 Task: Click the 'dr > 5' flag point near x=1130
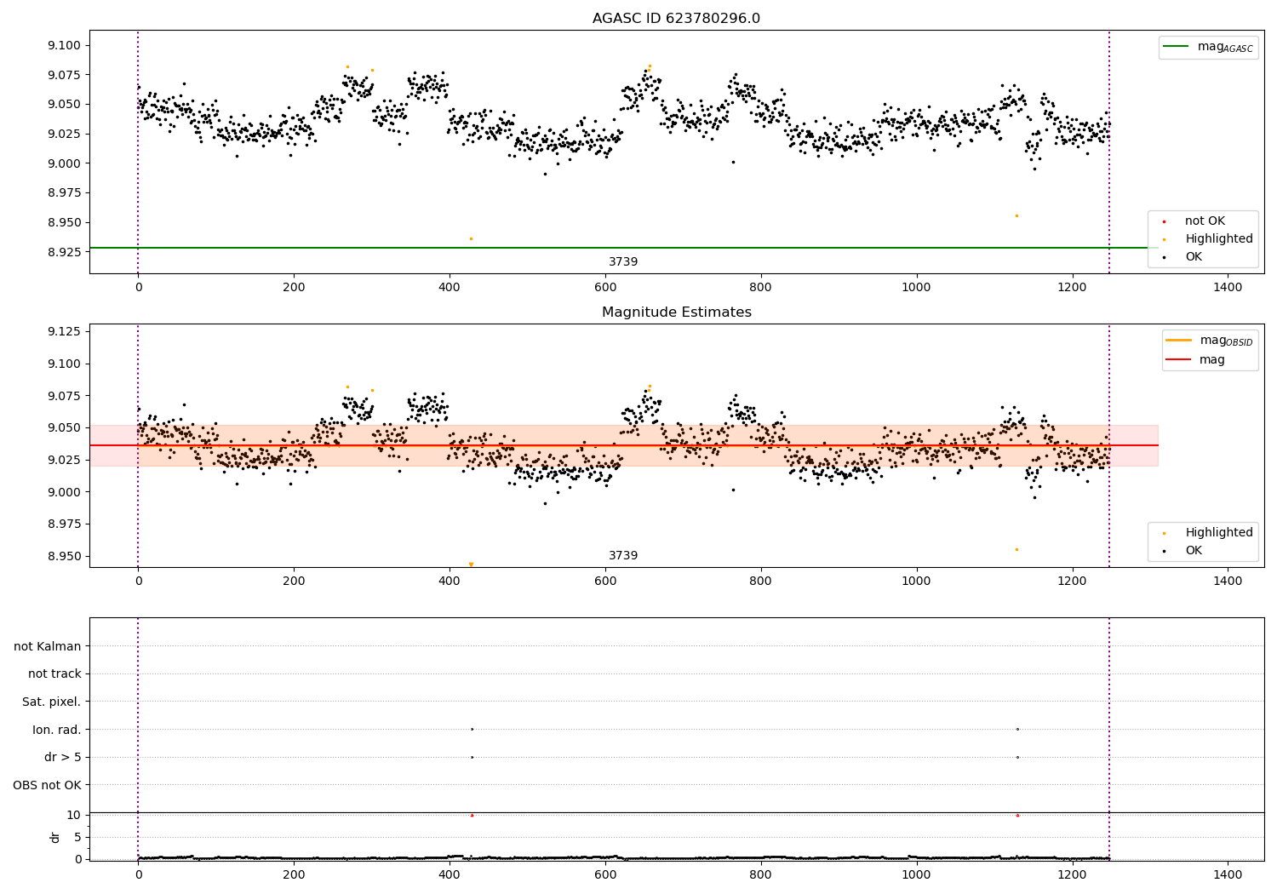pyautogui.click(x=1017, y=757)
